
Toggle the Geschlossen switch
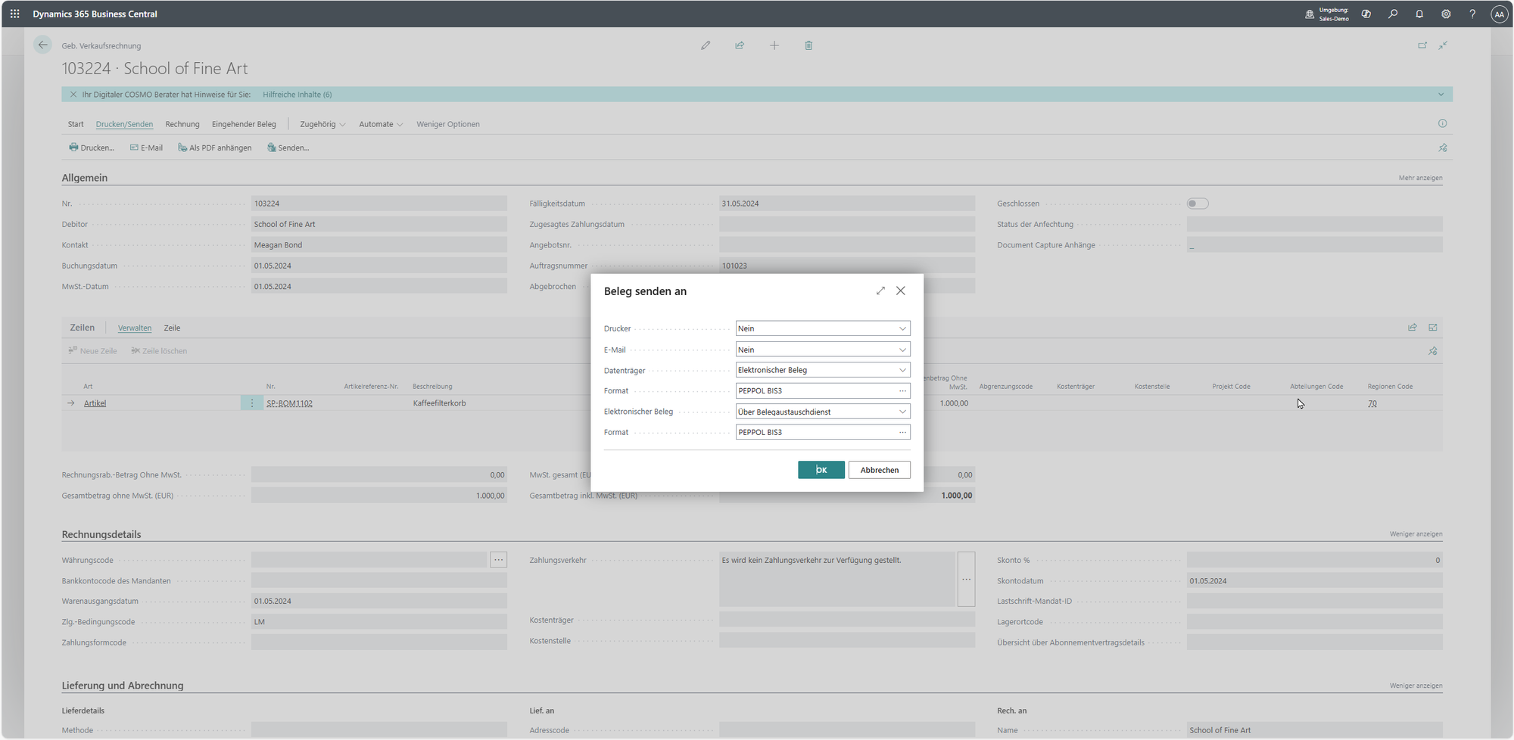tap(1198, 204)
